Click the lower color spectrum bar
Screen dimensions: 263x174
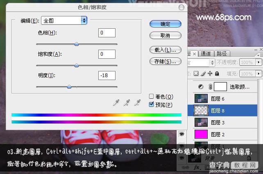tap(96, 122)
